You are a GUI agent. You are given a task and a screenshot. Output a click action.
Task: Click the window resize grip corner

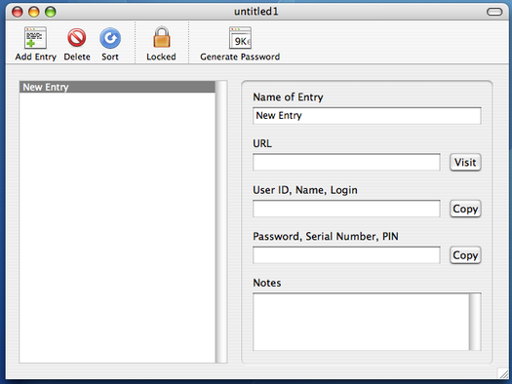pyautogui.click(x=503, y=373)
